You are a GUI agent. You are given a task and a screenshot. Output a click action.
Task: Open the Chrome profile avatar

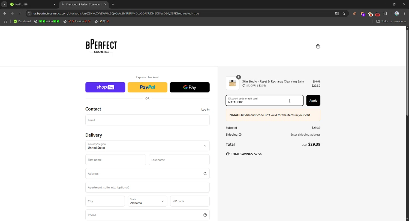(x=397, y=13)
